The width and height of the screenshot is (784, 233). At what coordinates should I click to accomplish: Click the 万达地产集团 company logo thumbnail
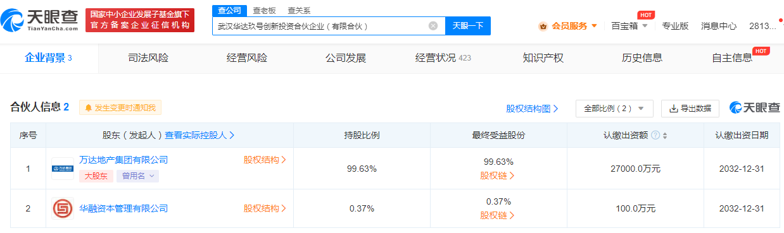[63, 168]
